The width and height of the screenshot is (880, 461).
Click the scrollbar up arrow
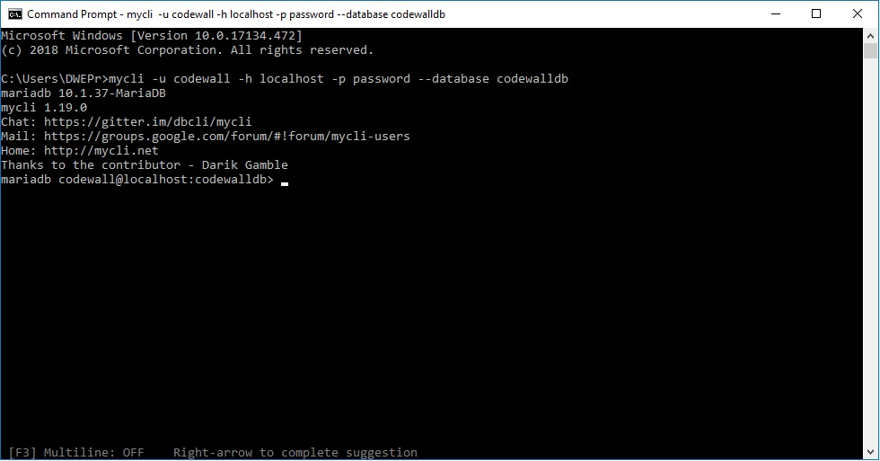(870, 35)
